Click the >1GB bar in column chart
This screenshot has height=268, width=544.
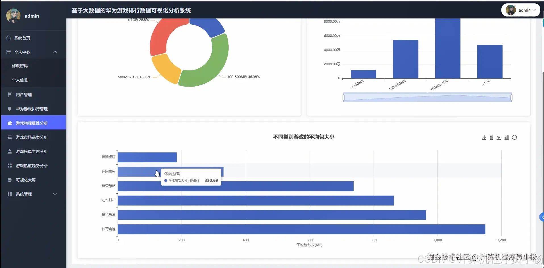pyautogui.click(x=490, y=62)
